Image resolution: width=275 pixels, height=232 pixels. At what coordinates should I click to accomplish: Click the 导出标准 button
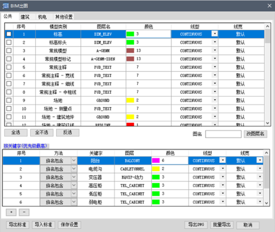(17, 224)
